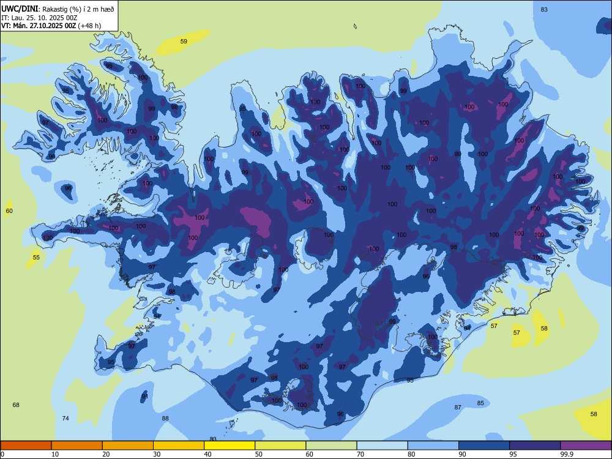612x459 pixels.
Task: Click the 'IT: Lau. 25. 10. 2025 00Z' line
Action: 39,18
